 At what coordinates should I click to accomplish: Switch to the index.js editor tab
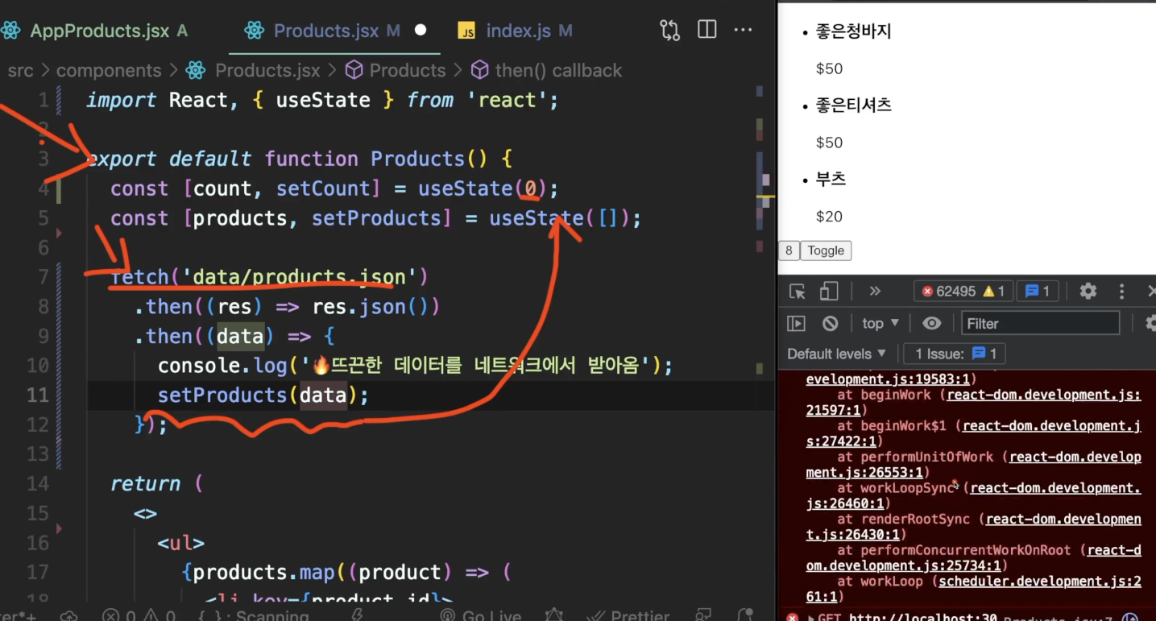click(518, 31)
